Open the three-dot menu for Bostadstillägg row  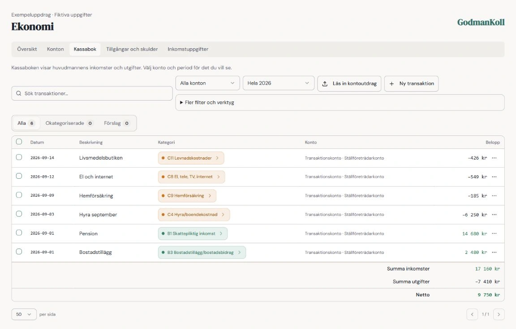point(494,253)
